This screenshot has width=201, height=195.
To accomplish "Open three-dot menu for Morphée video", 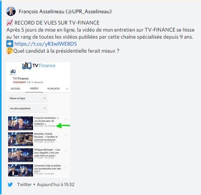I will (65, 136).
